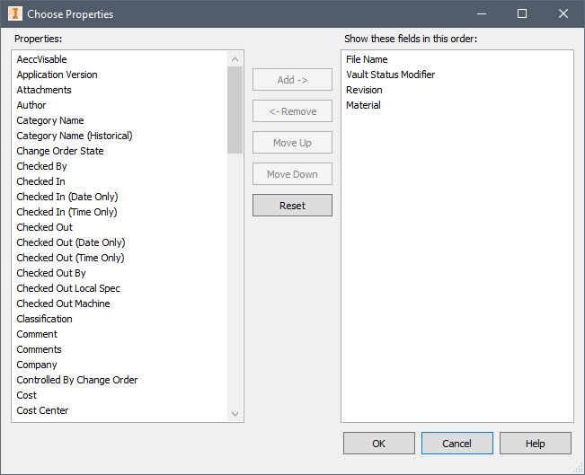Select Vault Status Modifier in field order list
The width and height of the screenshot is (585, 475).
coord(390,75)
